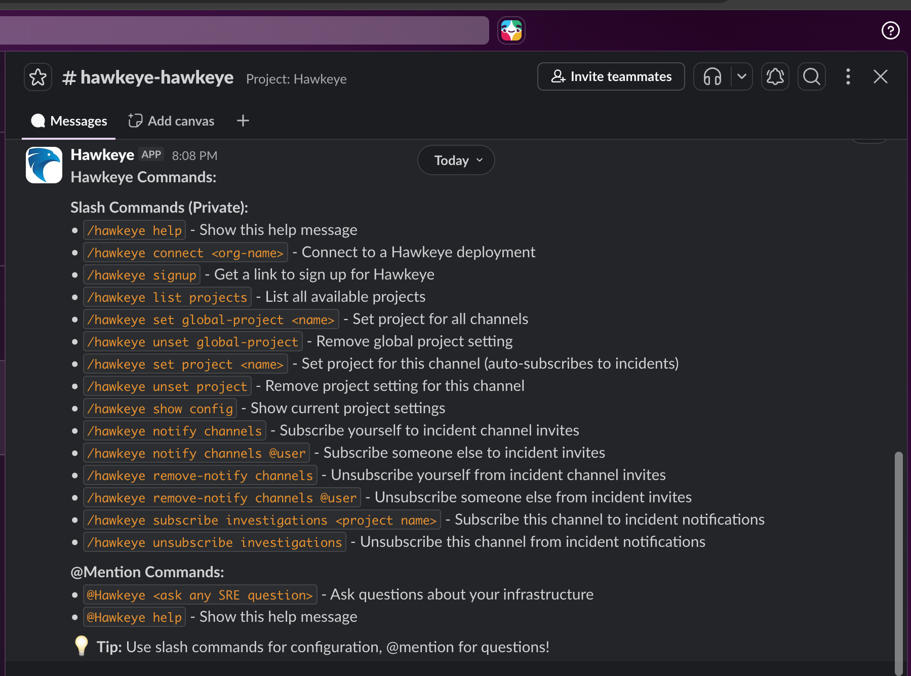Search within the channel using magnifier icon
Screen dimensions: 911x676
pyautogui.click(x=811, y=76)
